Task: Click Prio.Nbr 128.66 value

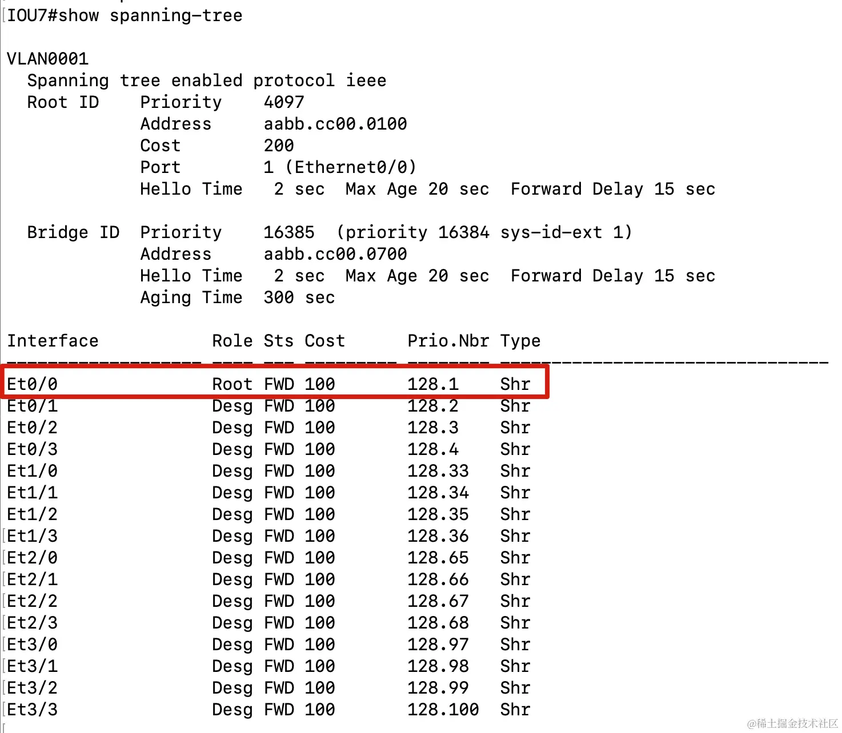Action: click(438, 579)
